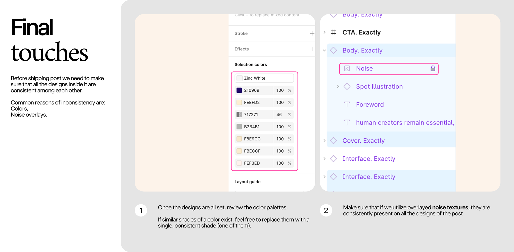
Task: Click the FEF3ED hex value field
Action: 252,163
